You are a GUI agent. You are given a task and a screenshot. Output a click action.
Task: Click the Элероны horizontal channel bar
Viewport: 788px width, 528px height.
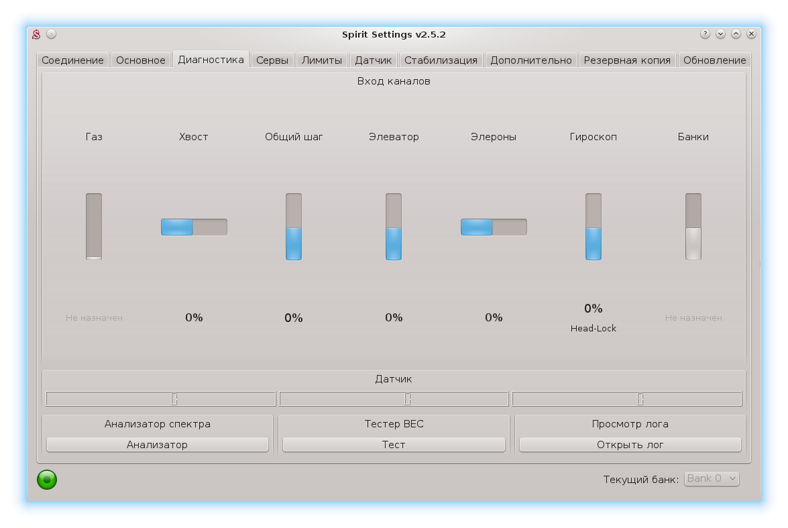pyautogui.click(x=494, y=227)
